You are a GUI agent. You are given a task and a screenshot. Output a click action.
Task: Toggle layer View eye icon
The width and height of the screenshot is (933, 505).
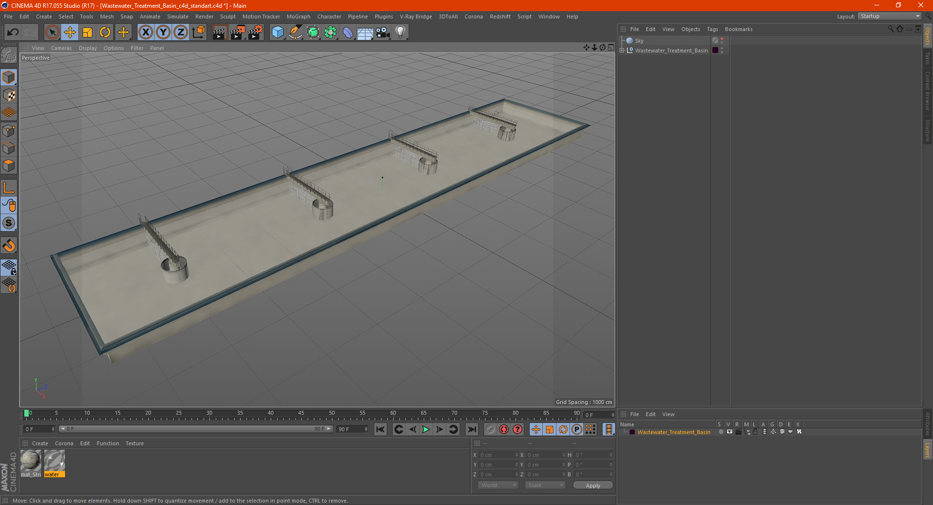coord(729,432)
